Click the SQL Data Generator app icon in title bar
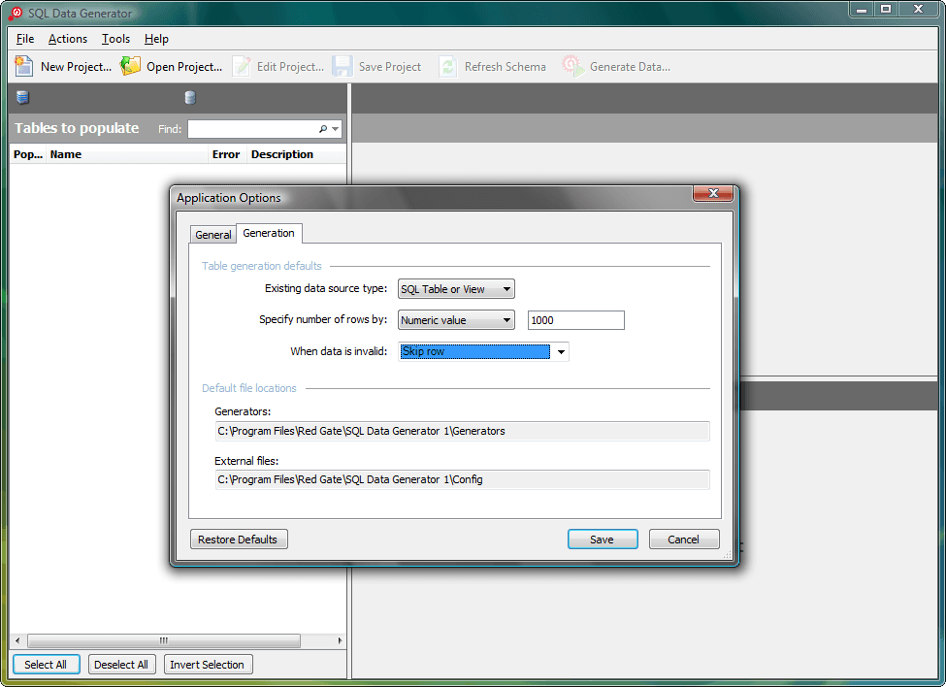The height and width of the screenshot is (687, 946). pyautogui.click(x=16, y=13)
